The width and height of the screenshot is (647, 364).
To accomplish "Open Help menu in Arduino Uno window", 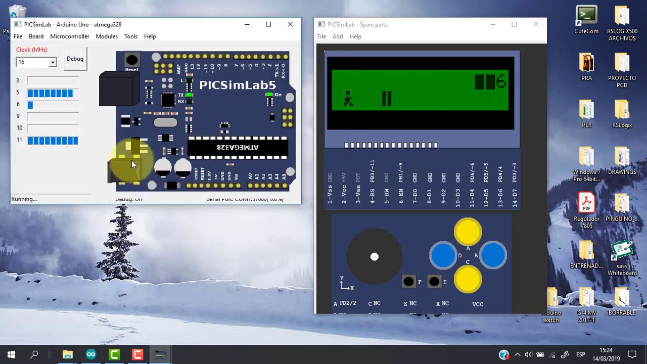I will (x=150, y=36).
